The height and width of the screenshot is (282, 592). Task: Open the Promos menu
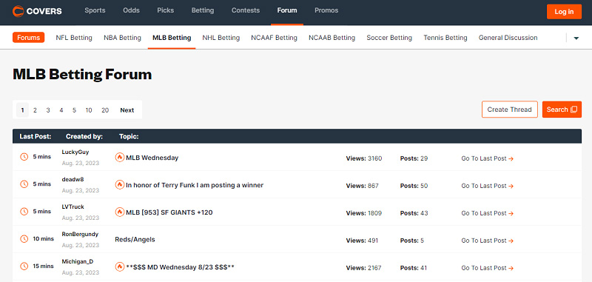point(326,10)
